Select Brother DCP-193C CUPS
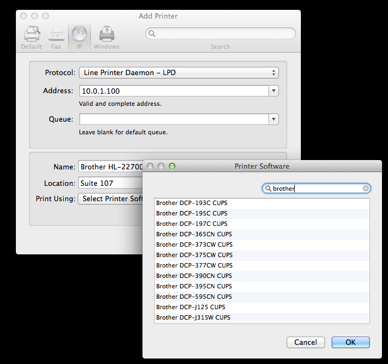388x364 pixels. point(262,203)
